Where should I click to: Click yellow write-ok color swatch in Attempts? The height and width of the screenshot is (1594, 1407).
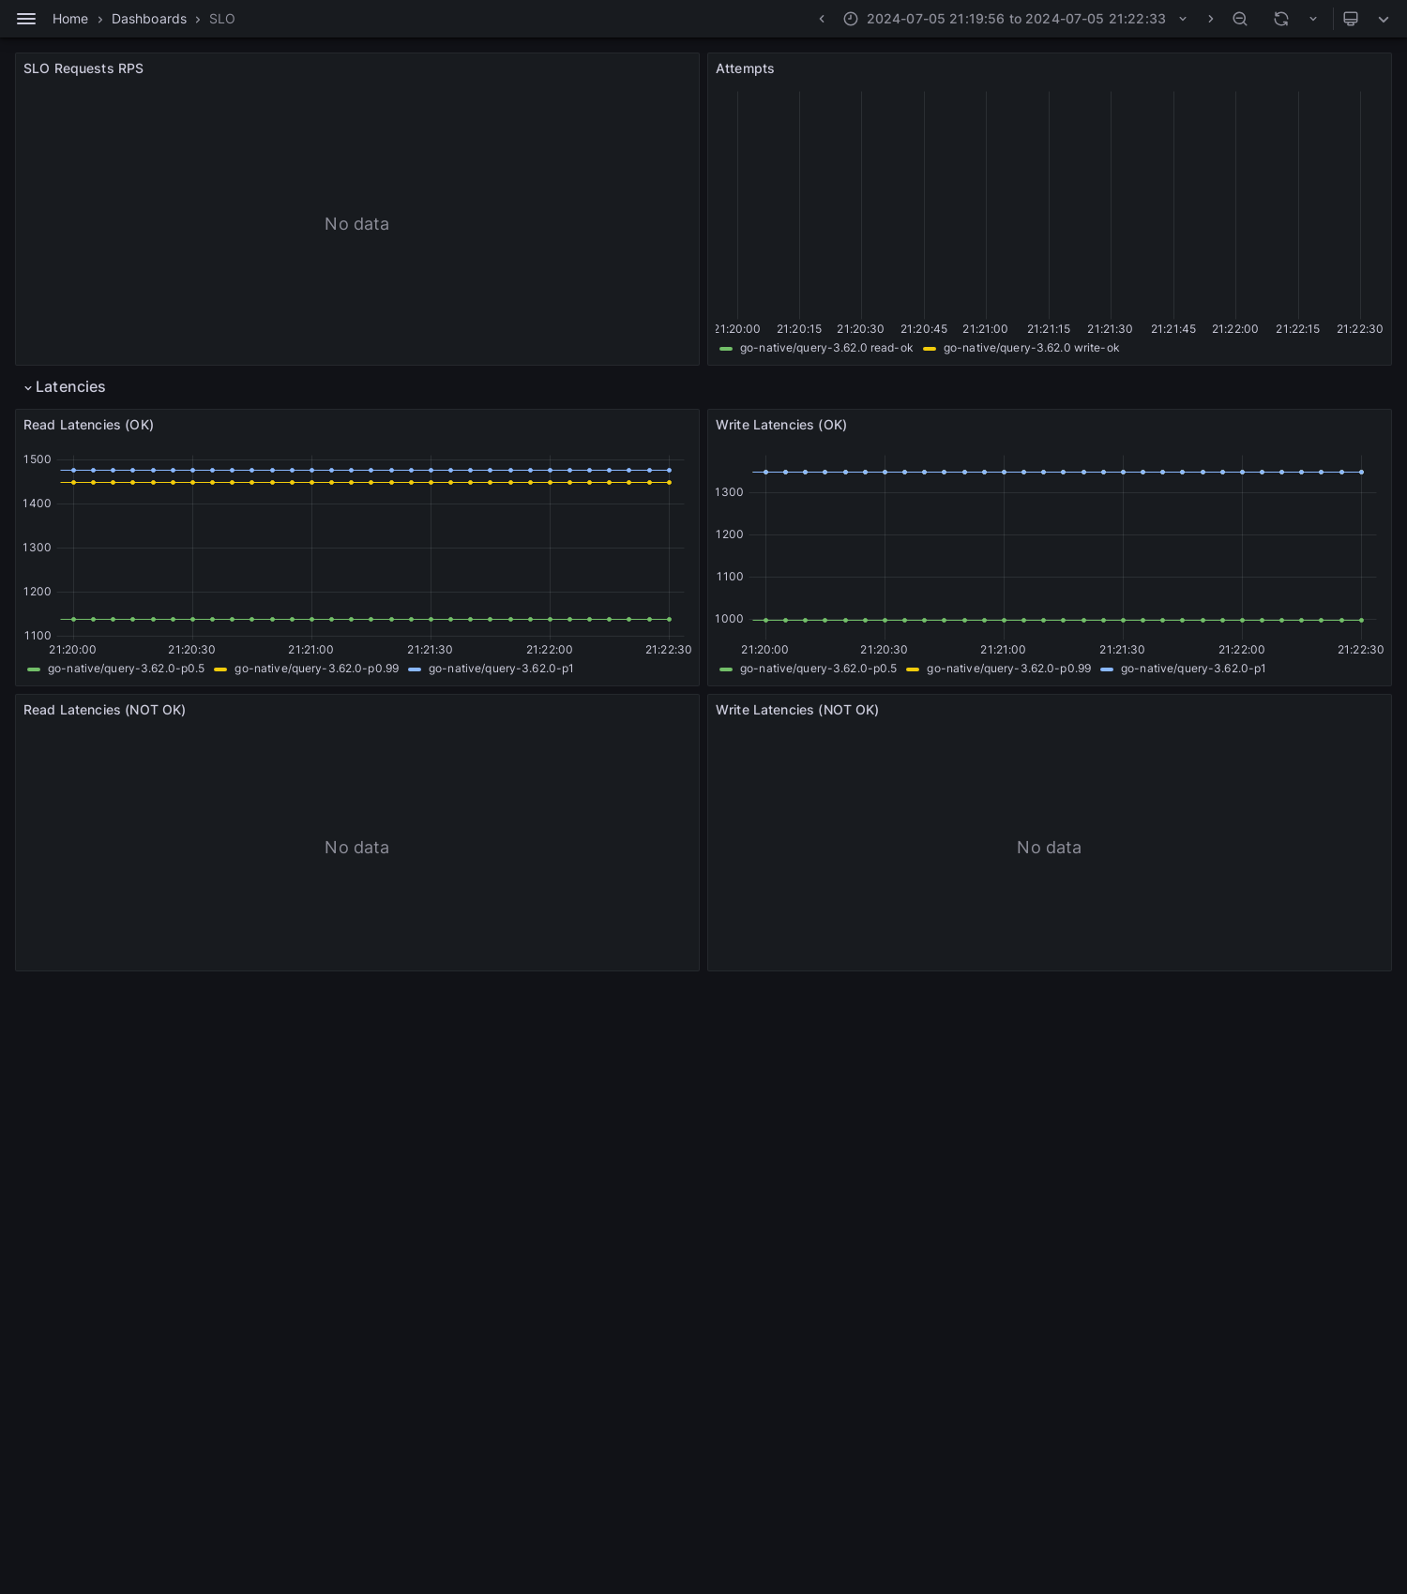pyautogui.click(x=930, y=349)
